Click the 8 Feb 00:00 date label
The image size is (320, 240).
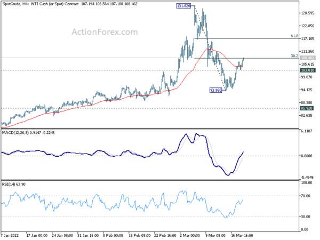(x=113, y=236)
